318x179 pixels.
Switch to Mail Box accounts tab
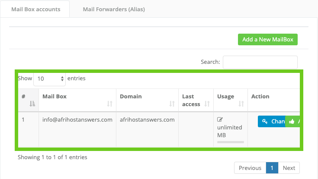click(x=35, y=9)
